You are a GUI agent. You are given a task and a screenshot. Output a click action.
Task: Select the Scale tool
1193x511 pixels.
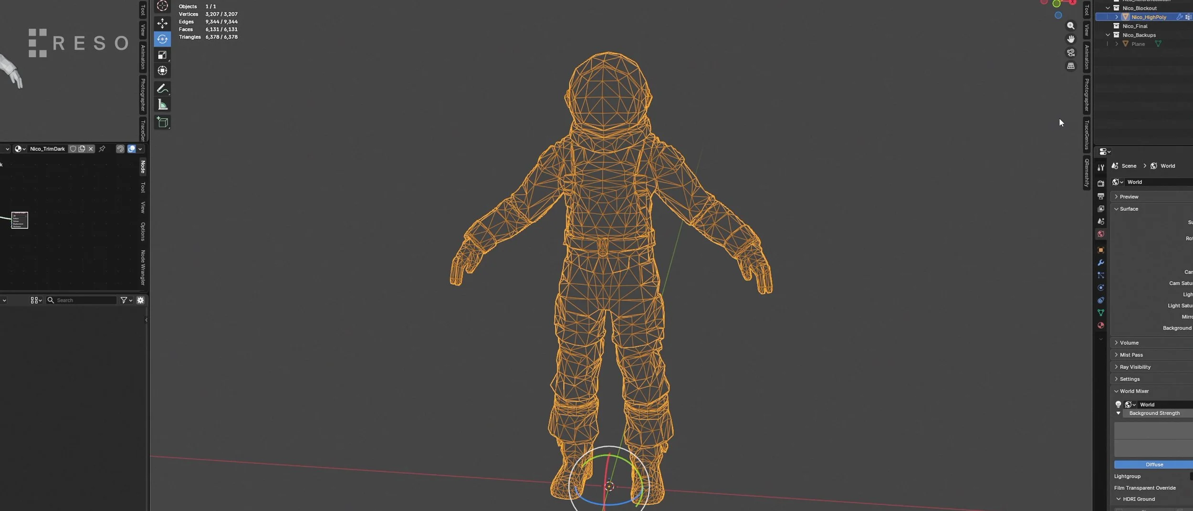(162, 55)
